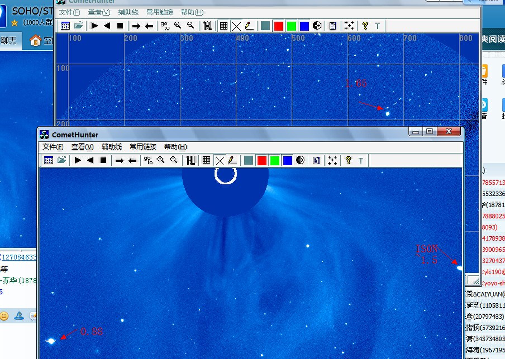Open the adjustment sliders tool in back CometHunter
This screenshot has height=359, width=505.
click(207, 26)
